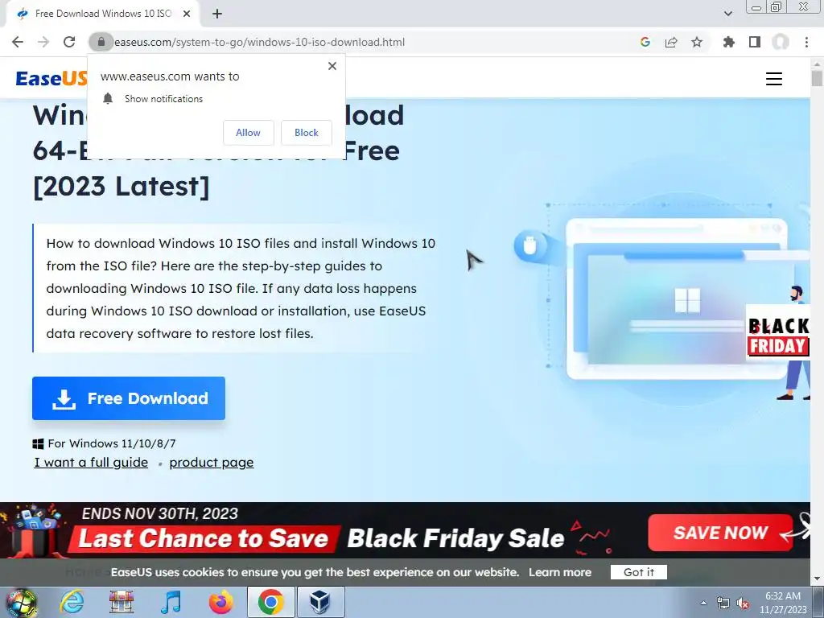Allow notifications from easeus.com
Image resolution: width=824 pixels, height=618 pixels.
[x=248, y=133]
